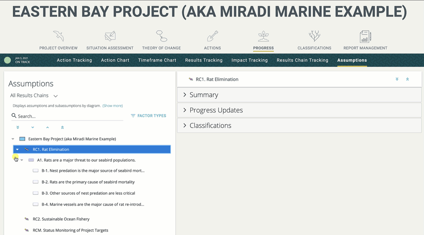Image resolution: width=424 pixels, height=235 pixels.
Task: Switch to the Impact Tracking tab
Action: pyautogui.click(x=250, y=60)
